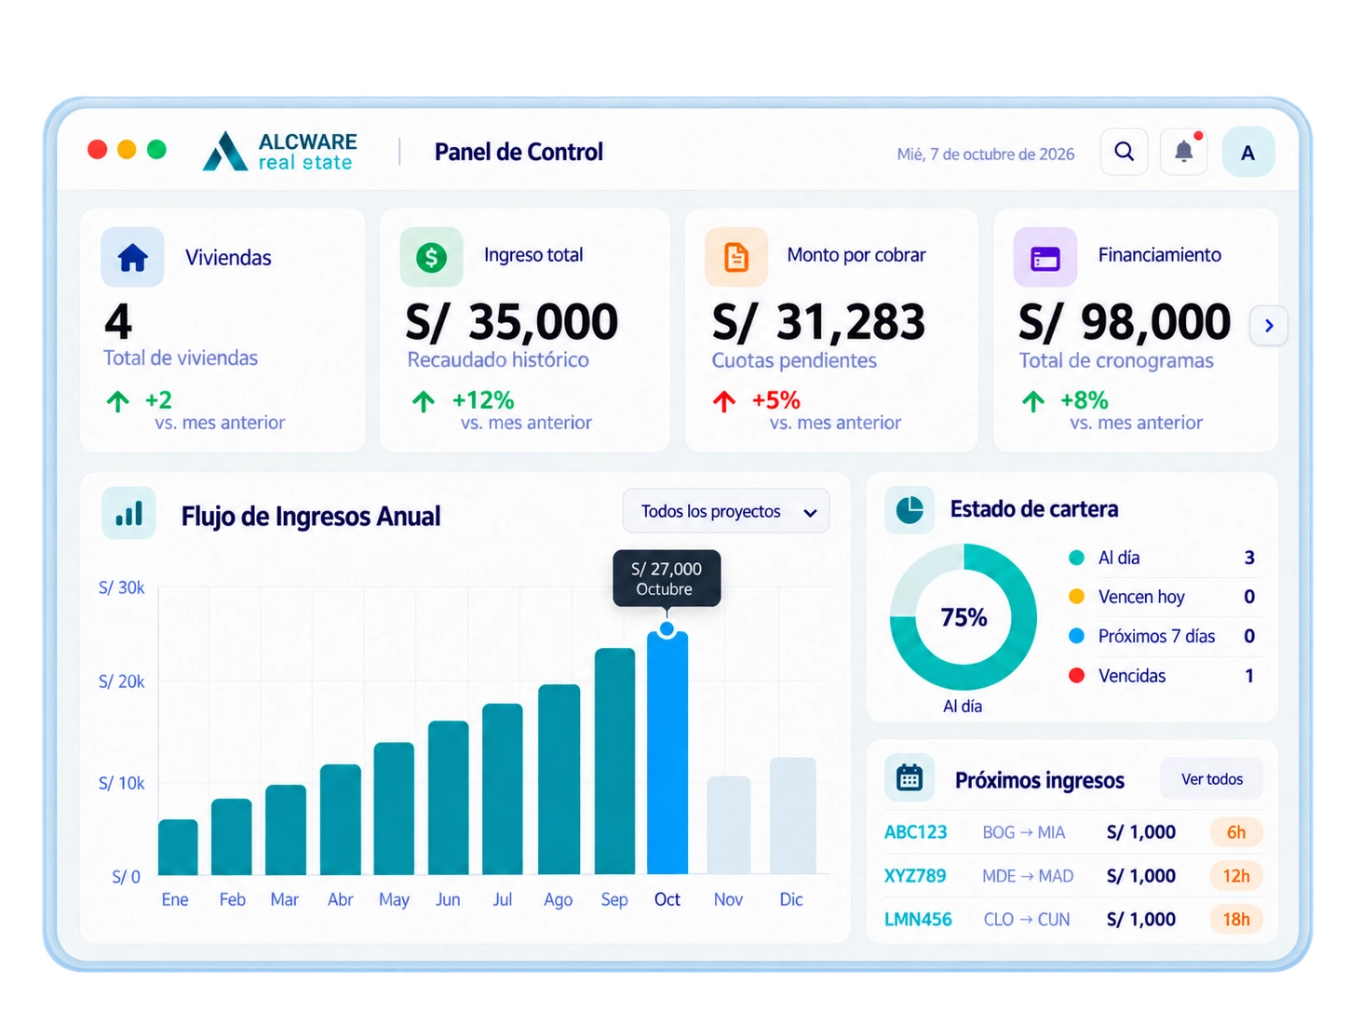Click the blue Próximos 7 días legend dot
The height and width of the screenshot is (1011, 1348).
[x=1077, y=636]
